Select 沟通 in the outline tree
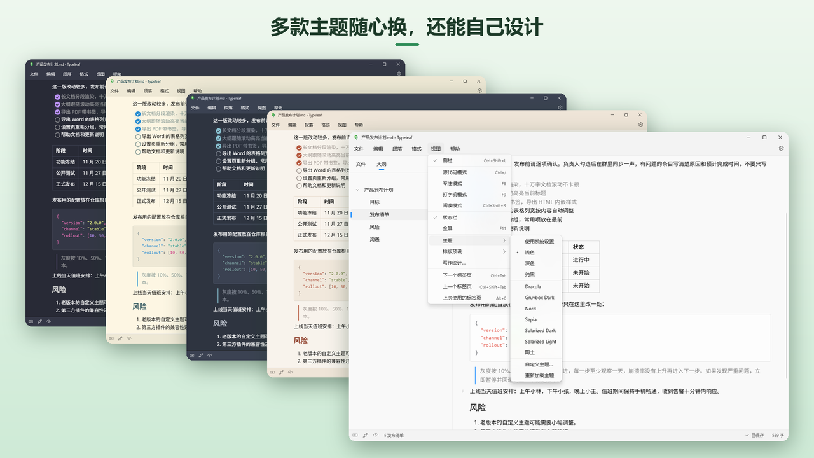This screenshot has height=458, width=814. pos(375,240)
